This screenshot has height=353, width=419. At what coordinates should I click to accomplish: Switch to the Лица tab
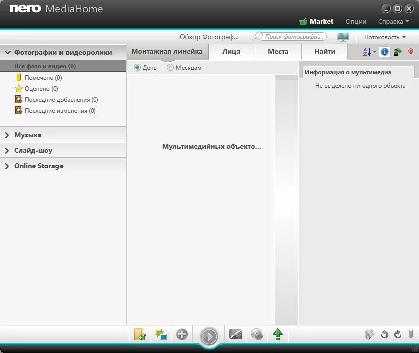coord(231,52)
